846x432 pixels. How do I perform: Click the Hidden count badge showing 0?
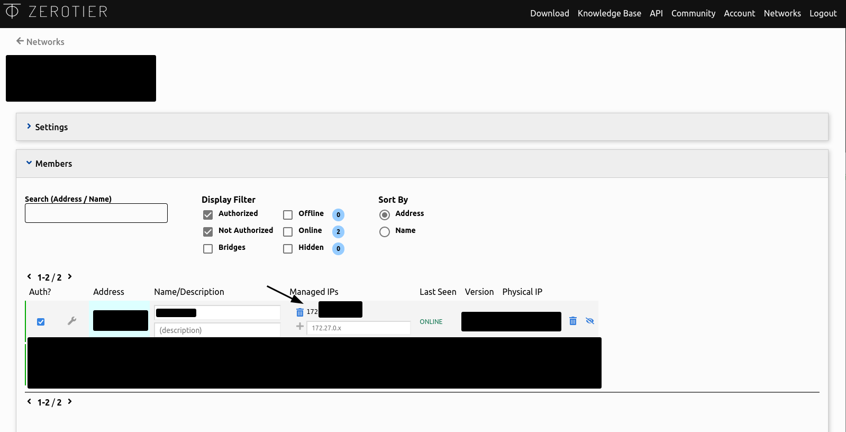point(338,248)
